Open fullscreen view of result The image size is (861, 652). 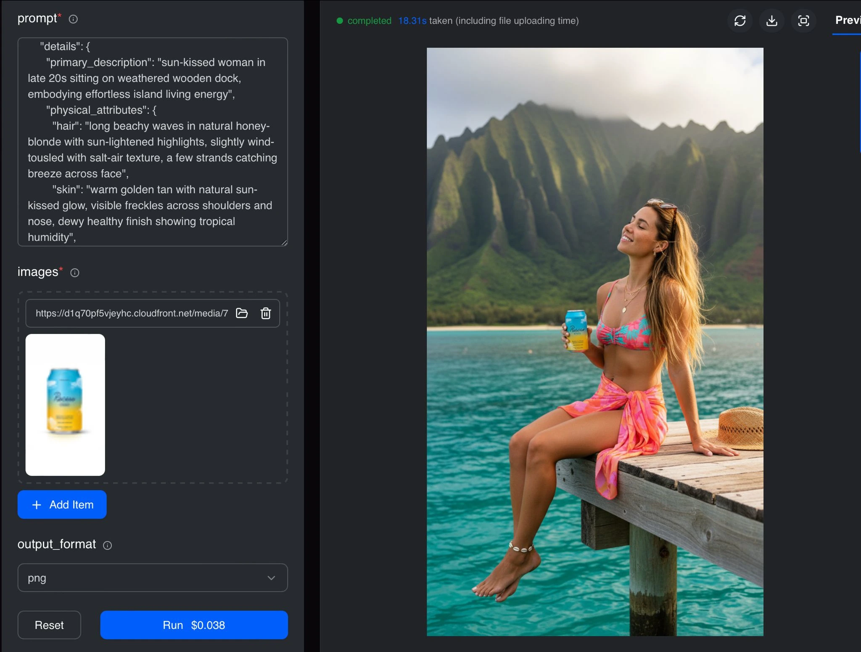tap(803, 21)
